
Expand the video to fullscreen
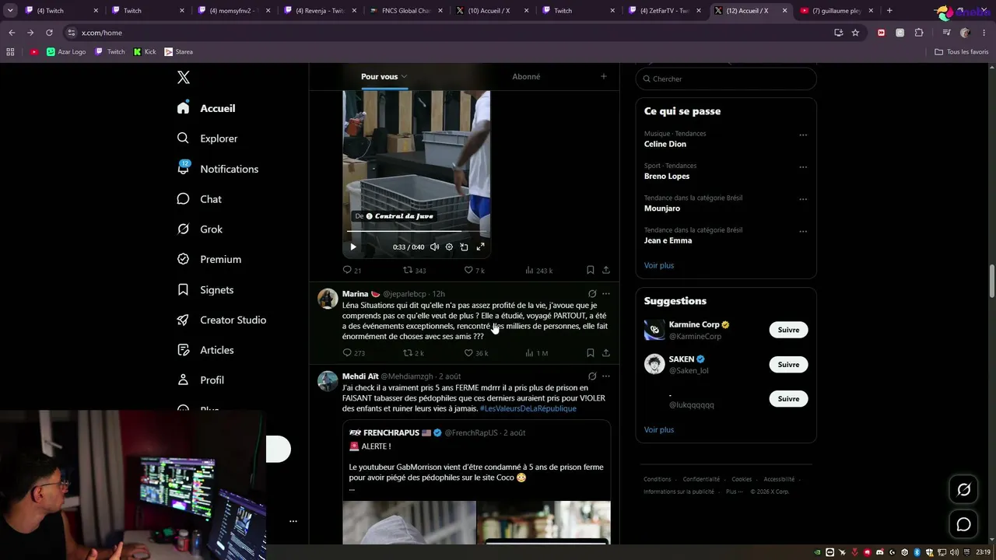coord(480,247)
